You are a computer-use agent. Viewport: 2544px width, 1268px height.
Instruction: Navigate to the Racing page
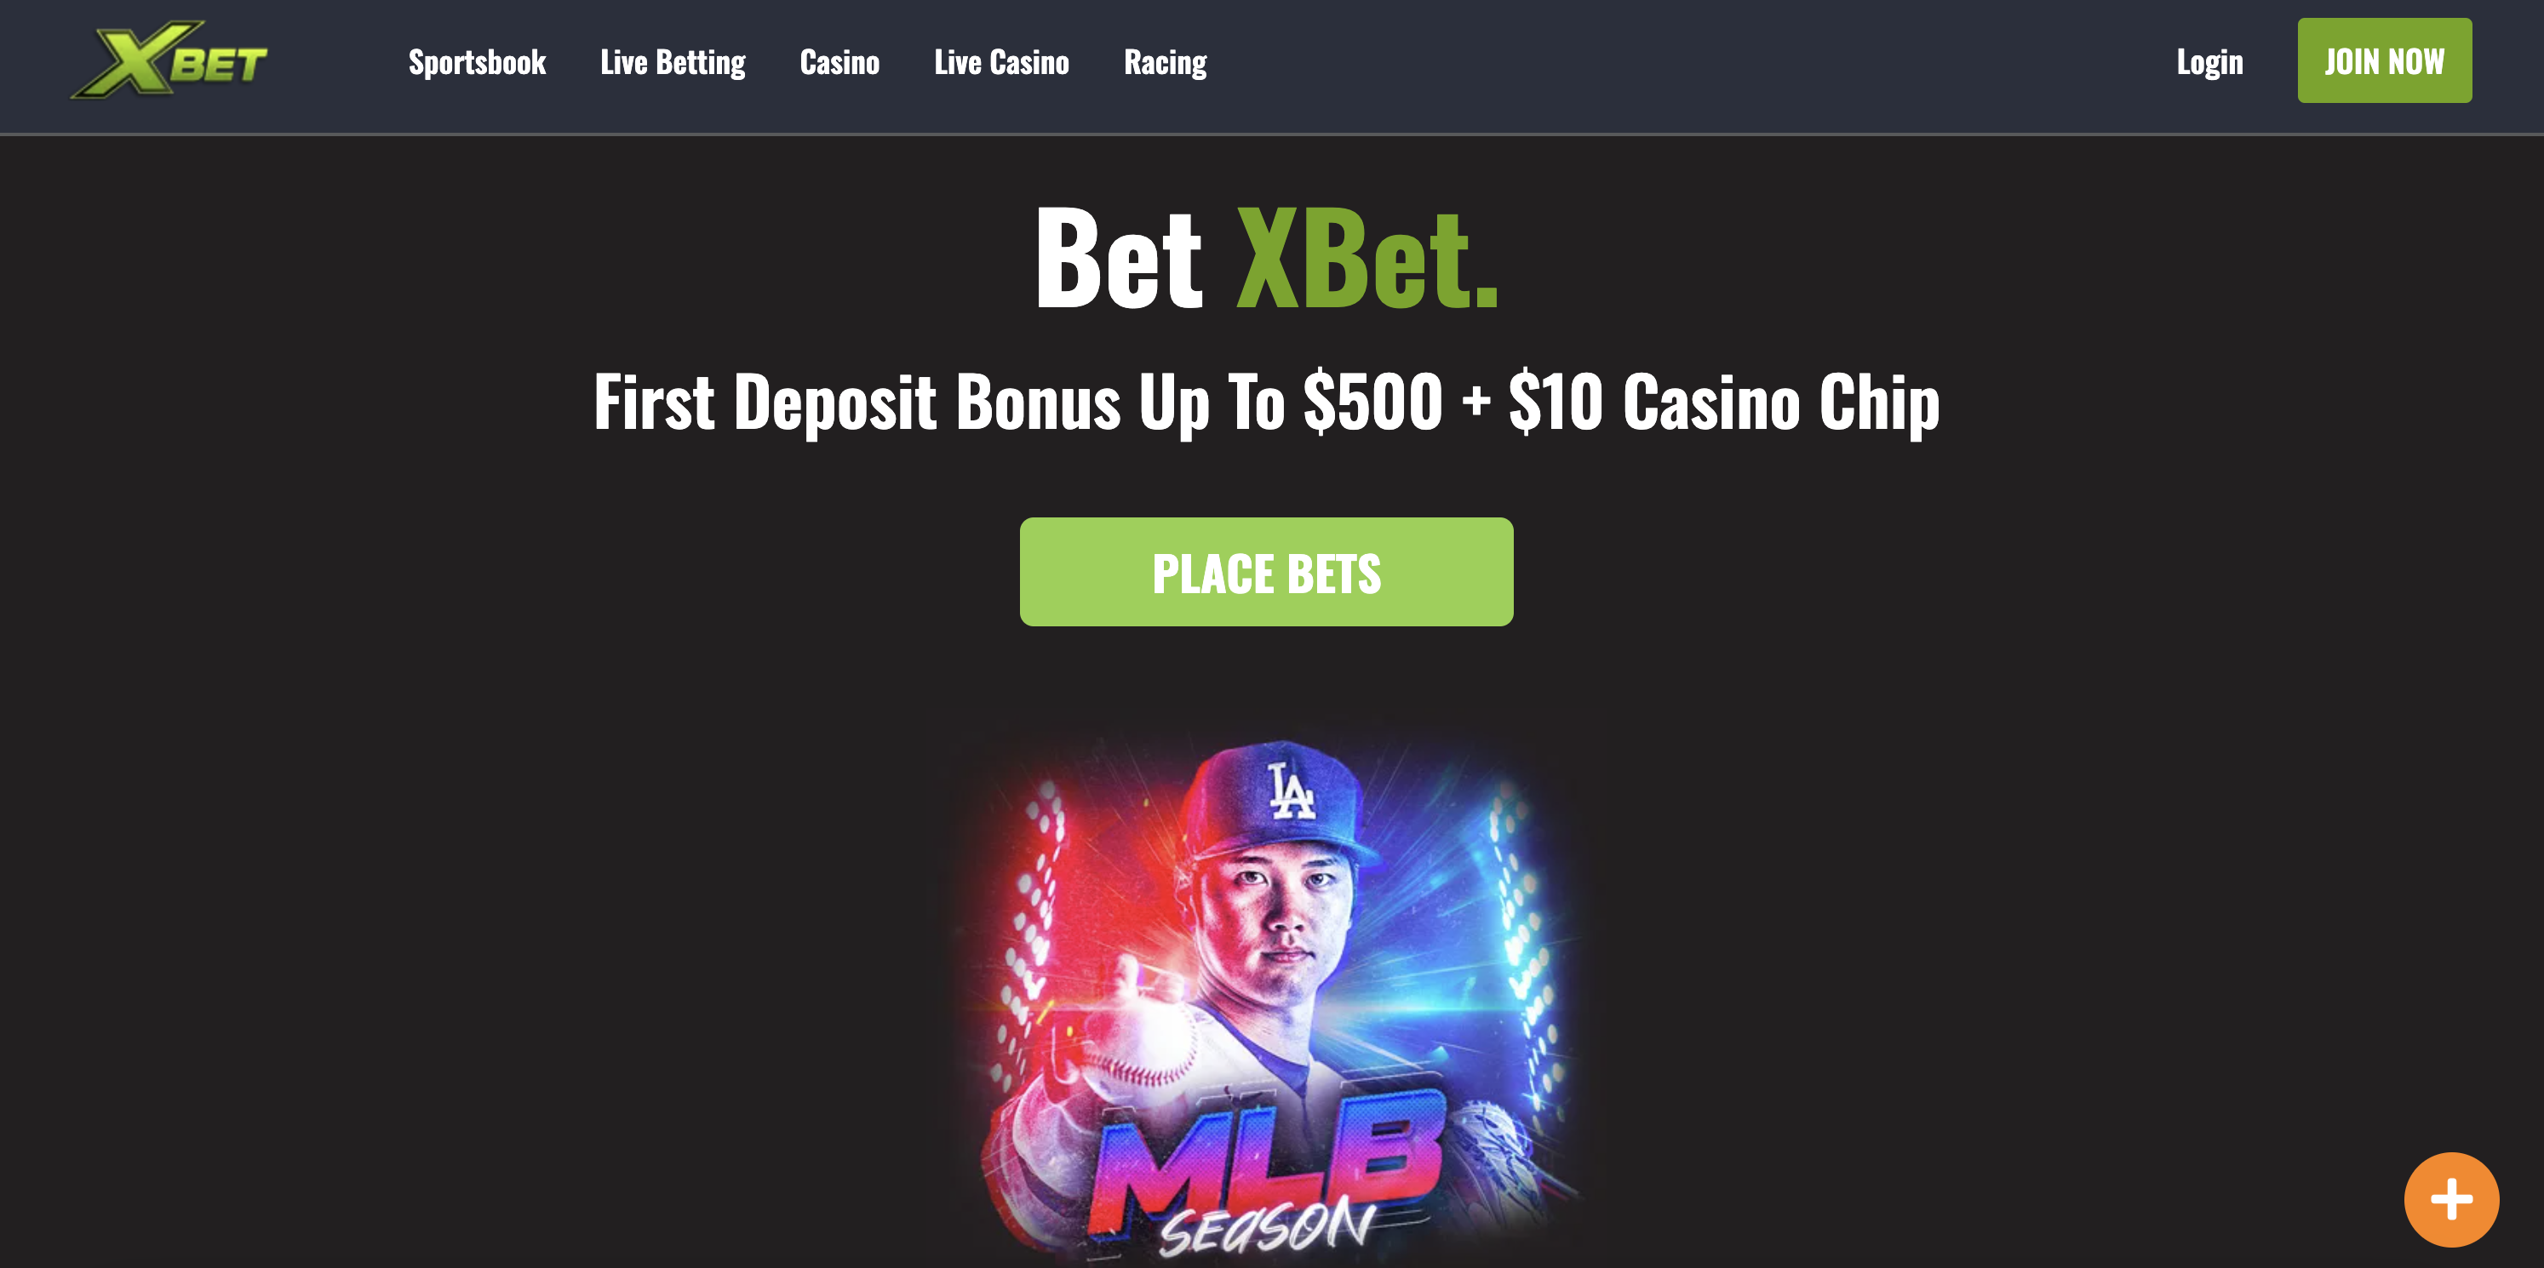(1166, 62)
